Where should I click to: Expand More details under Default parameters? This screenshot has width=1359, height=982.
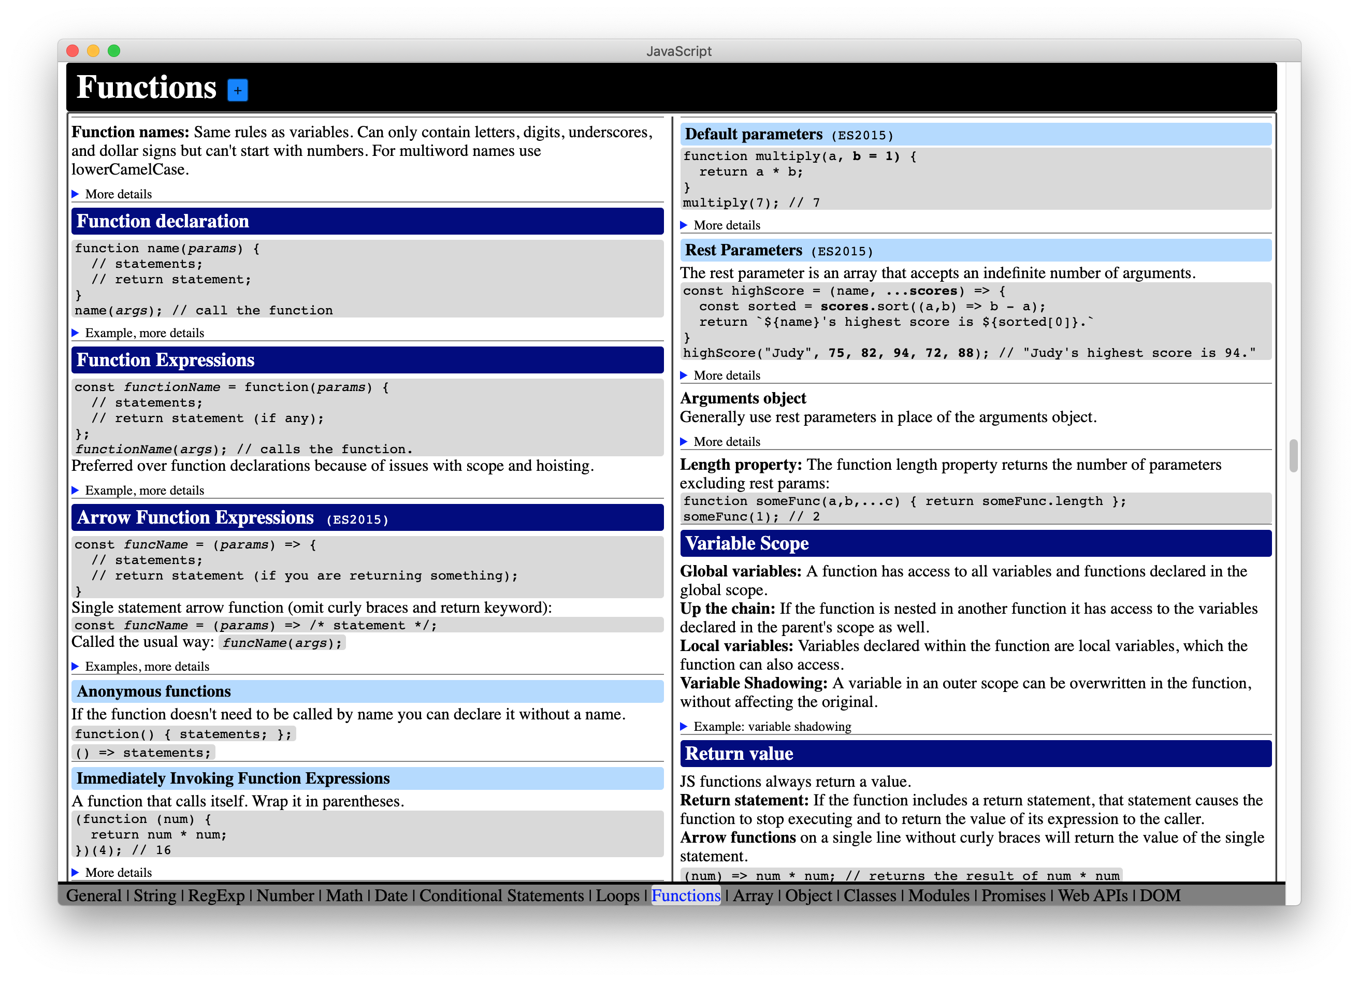click(x=721, y=225)
